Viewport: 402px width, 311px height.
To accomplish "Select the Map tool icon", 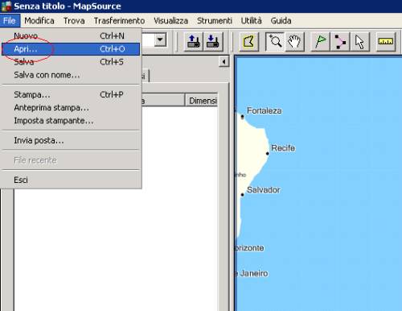I will coord(249,42).
